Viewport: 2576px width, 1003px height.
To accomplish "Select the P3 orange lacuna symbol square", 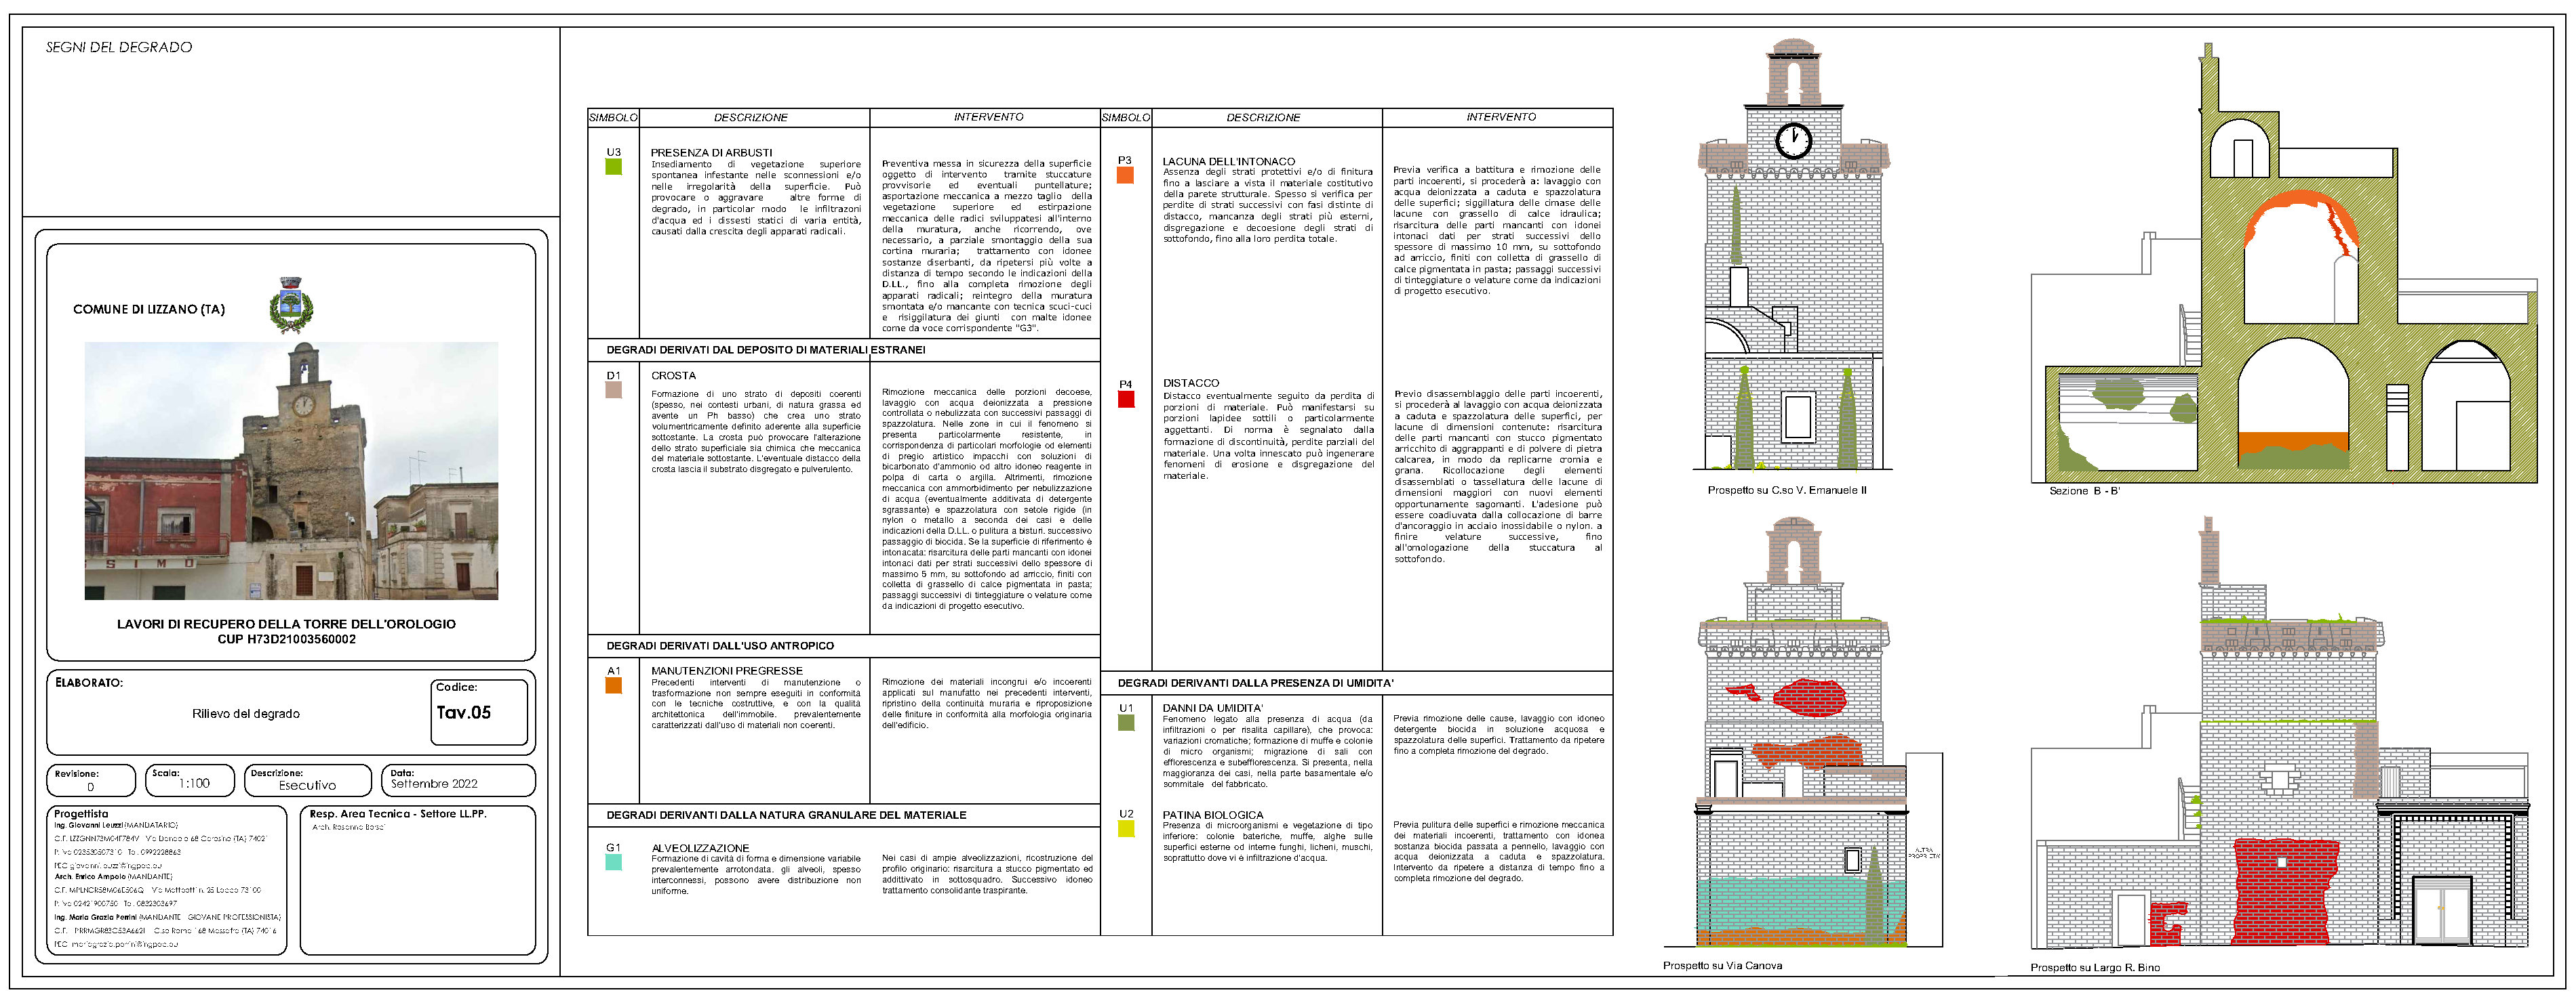I will point(1125,175).
